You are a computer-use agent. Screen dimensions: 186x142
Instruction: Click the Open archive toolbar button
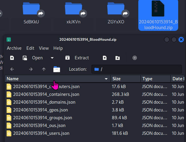(34, 58)
